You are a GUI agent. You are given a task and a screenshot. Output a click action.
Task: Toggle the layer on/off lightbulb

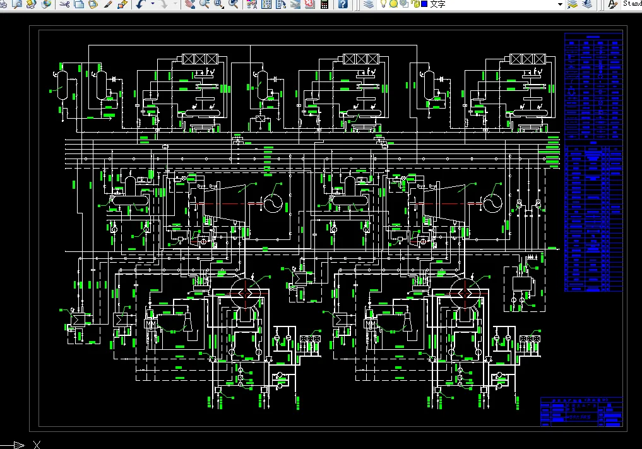coord(383,4)
